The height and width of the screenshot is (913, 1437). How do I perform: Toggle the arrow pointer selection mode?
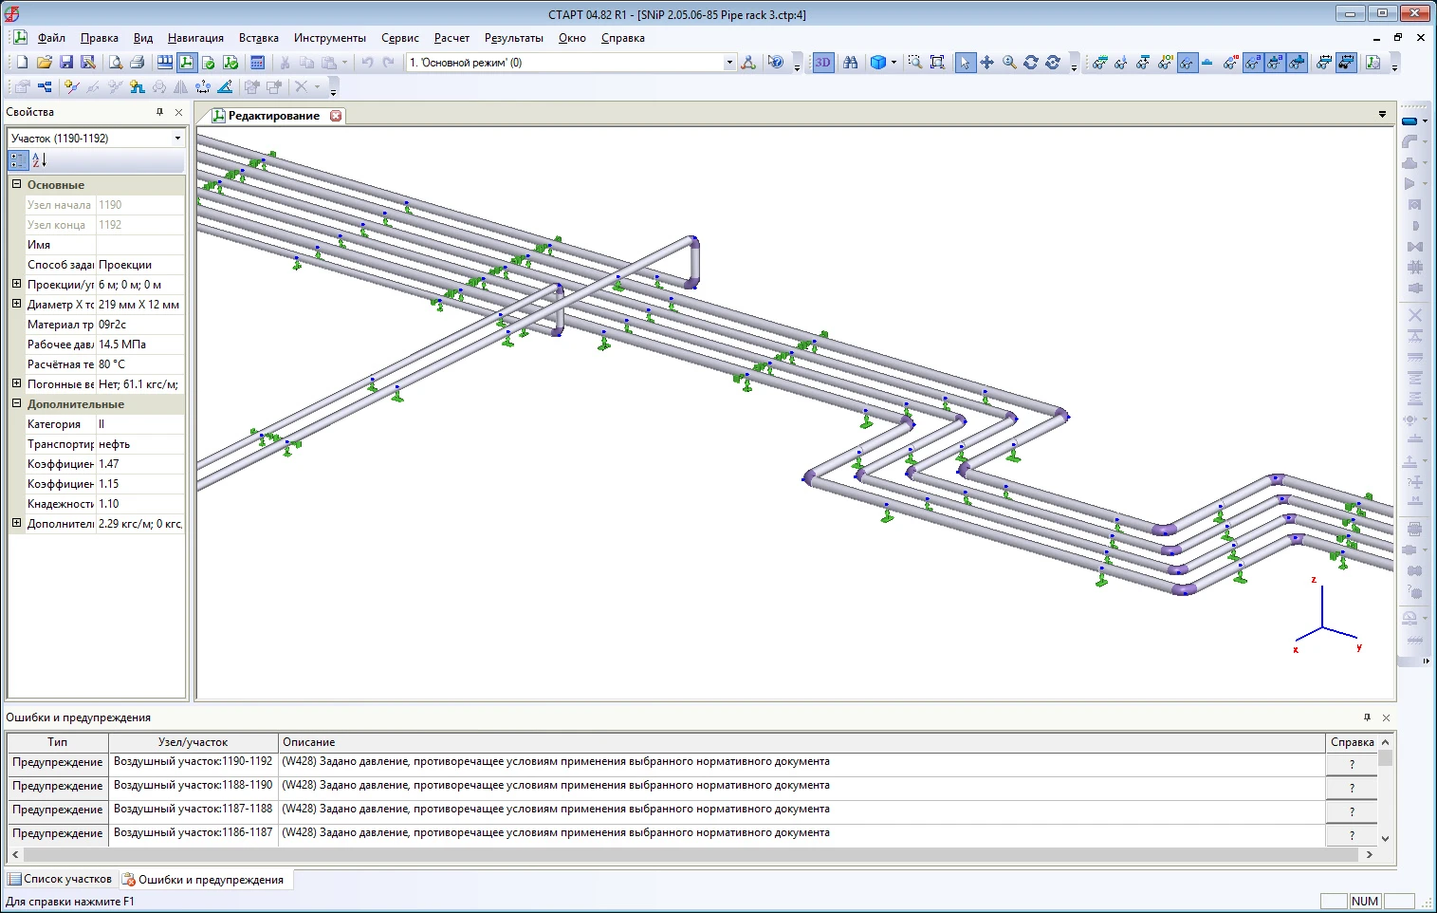[965, 63]
